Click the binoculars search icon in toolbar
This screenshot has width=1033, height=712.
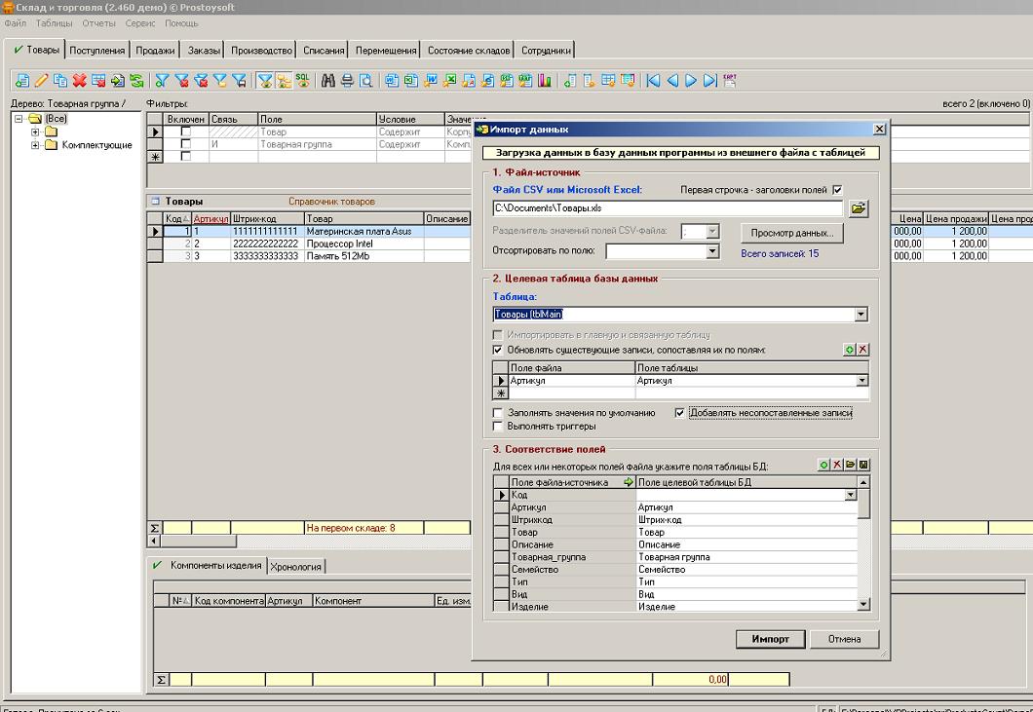[328, 81]
